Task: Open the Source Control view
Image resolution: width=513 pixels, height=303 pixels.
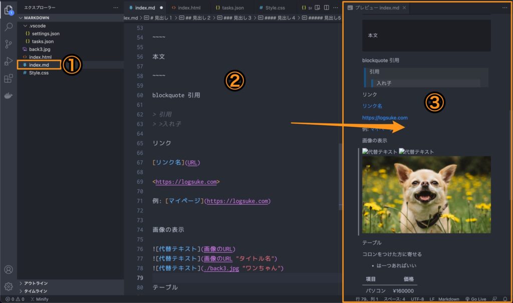Action: pyautogui.click(x=8, y=45)
